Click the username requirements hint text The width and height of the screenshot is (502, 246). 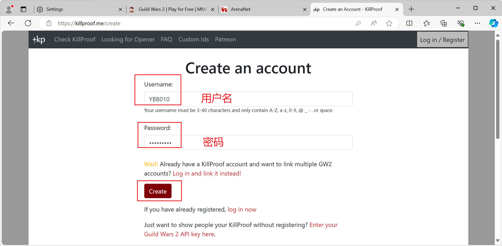point(239,110)
